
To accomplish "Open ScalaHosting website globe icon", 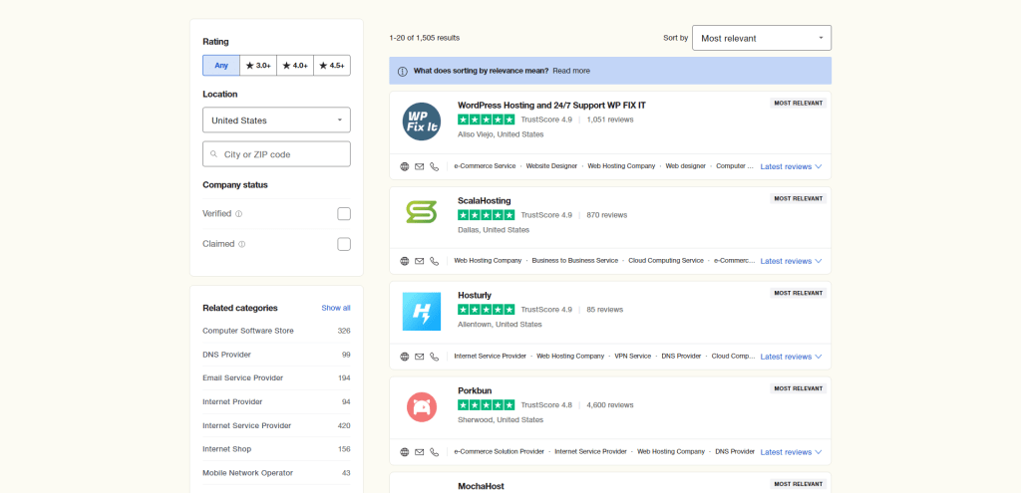I will pyautogui.click(x=405, y=261).
